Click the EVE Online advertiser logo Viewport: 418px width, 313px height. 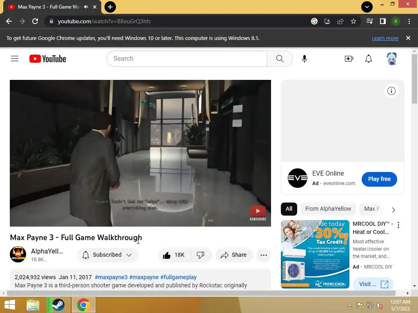coord(298,178)
